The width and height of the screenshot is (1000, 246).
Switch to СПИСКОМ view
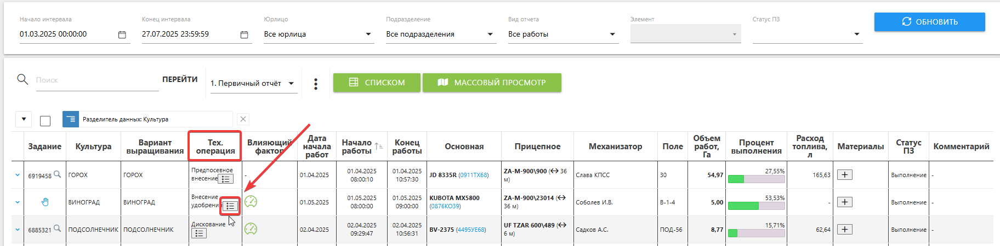point(377,83)
